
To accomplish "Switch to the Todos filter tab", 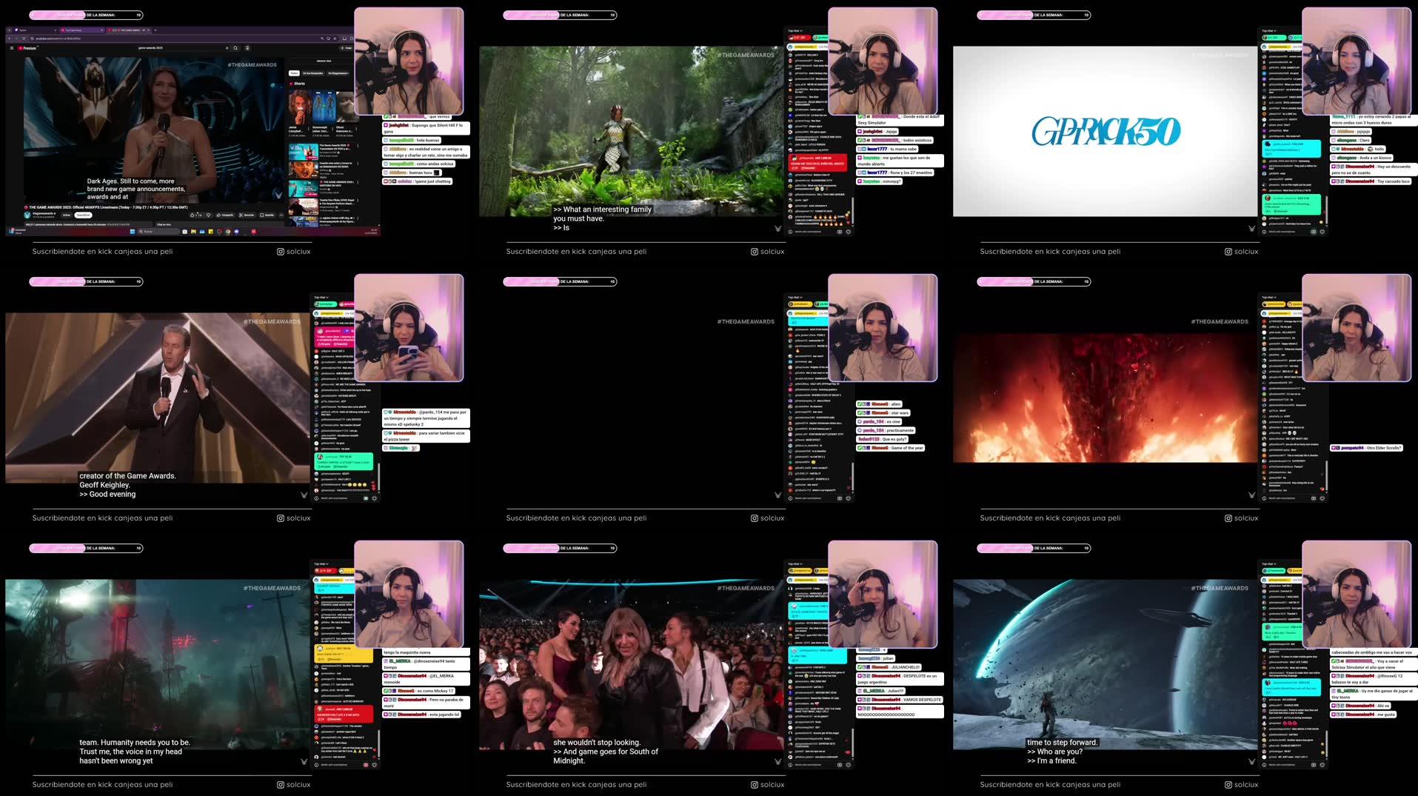I will point(295,73).
